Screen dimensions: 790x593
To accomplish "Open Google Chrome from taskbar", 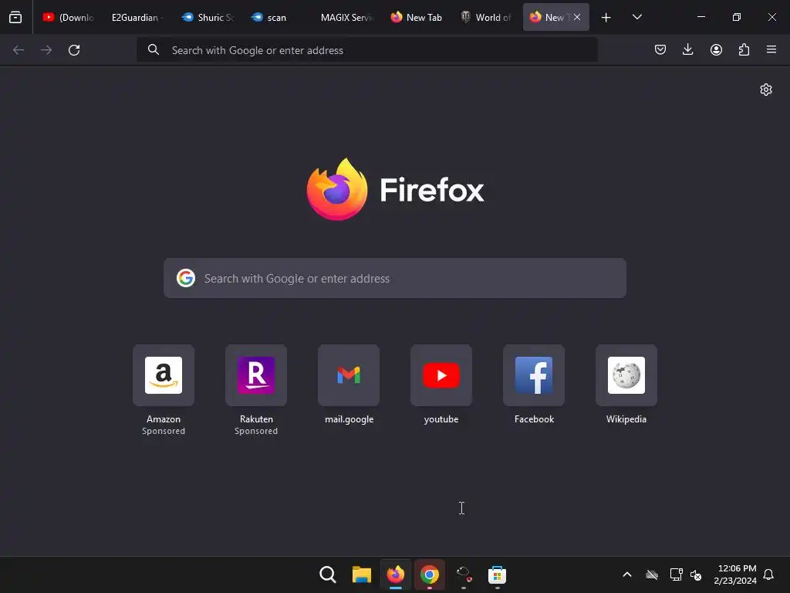I will tap(429, 574).
